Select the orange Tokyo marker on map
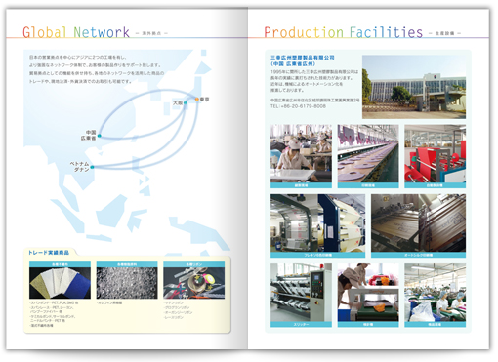The height and width of the screenshot is (362, 498). [x=197, y=99]
